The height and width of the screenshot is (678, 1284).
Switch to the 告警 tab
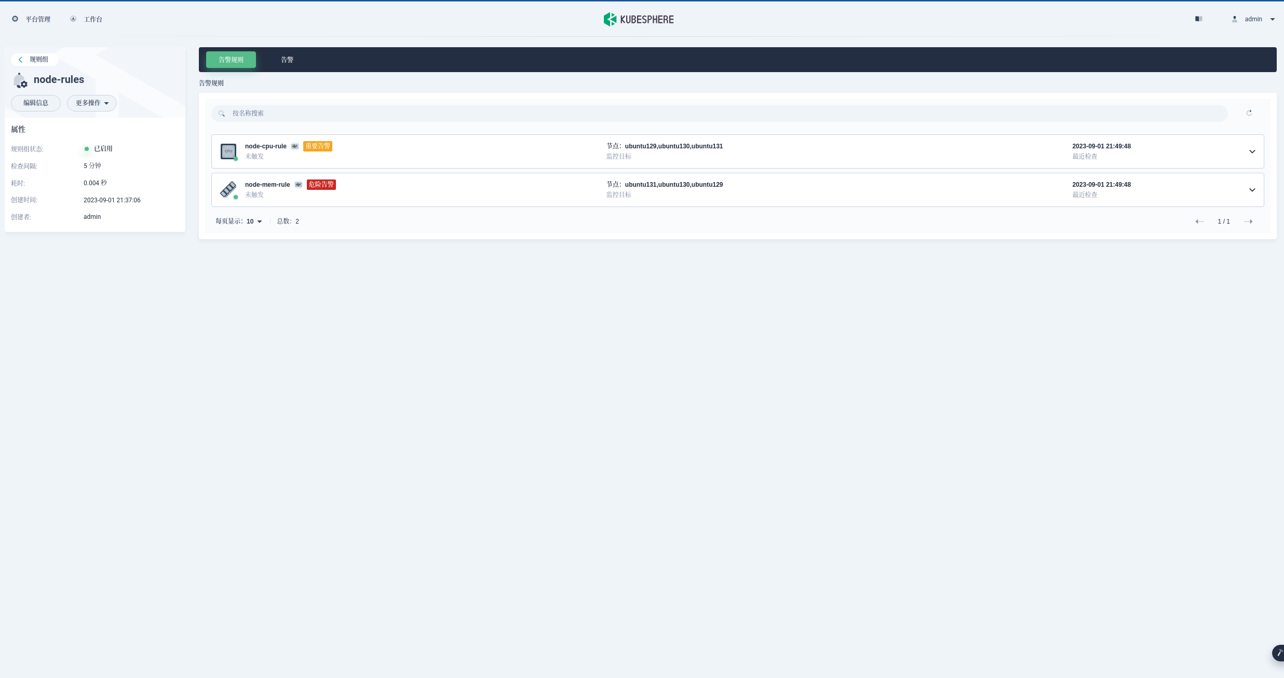pyautogui.click(x=287, y=60)
